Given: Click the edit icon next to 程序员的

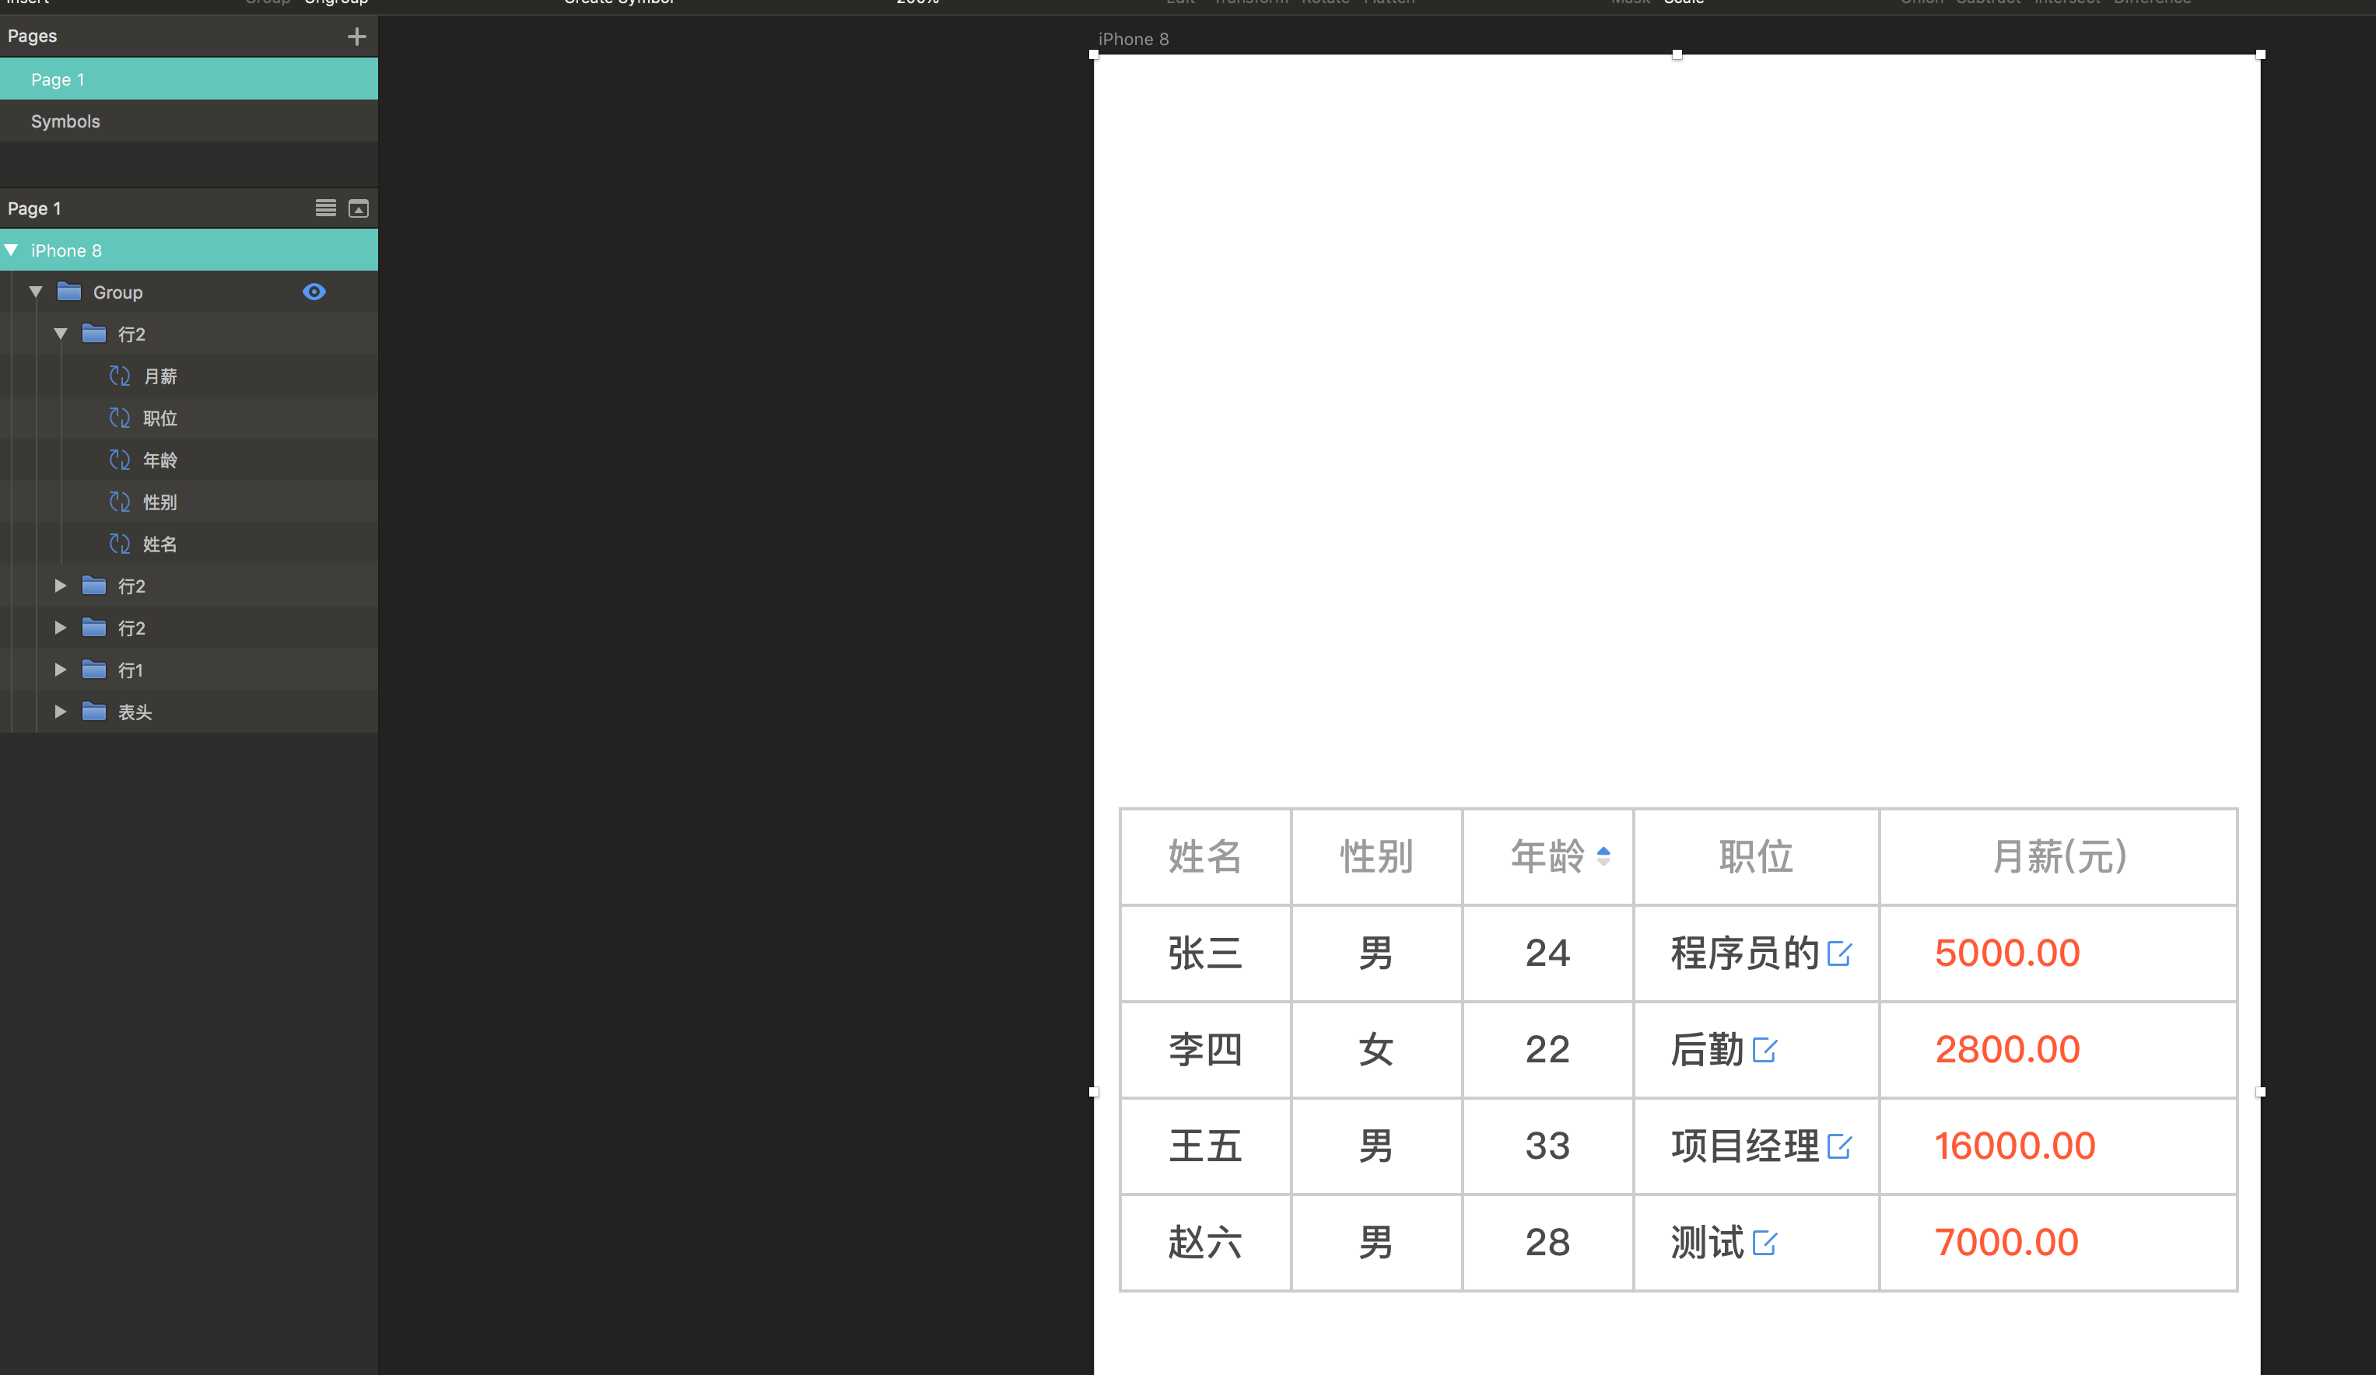Looking at the screenshot, I should [1838, 953].
